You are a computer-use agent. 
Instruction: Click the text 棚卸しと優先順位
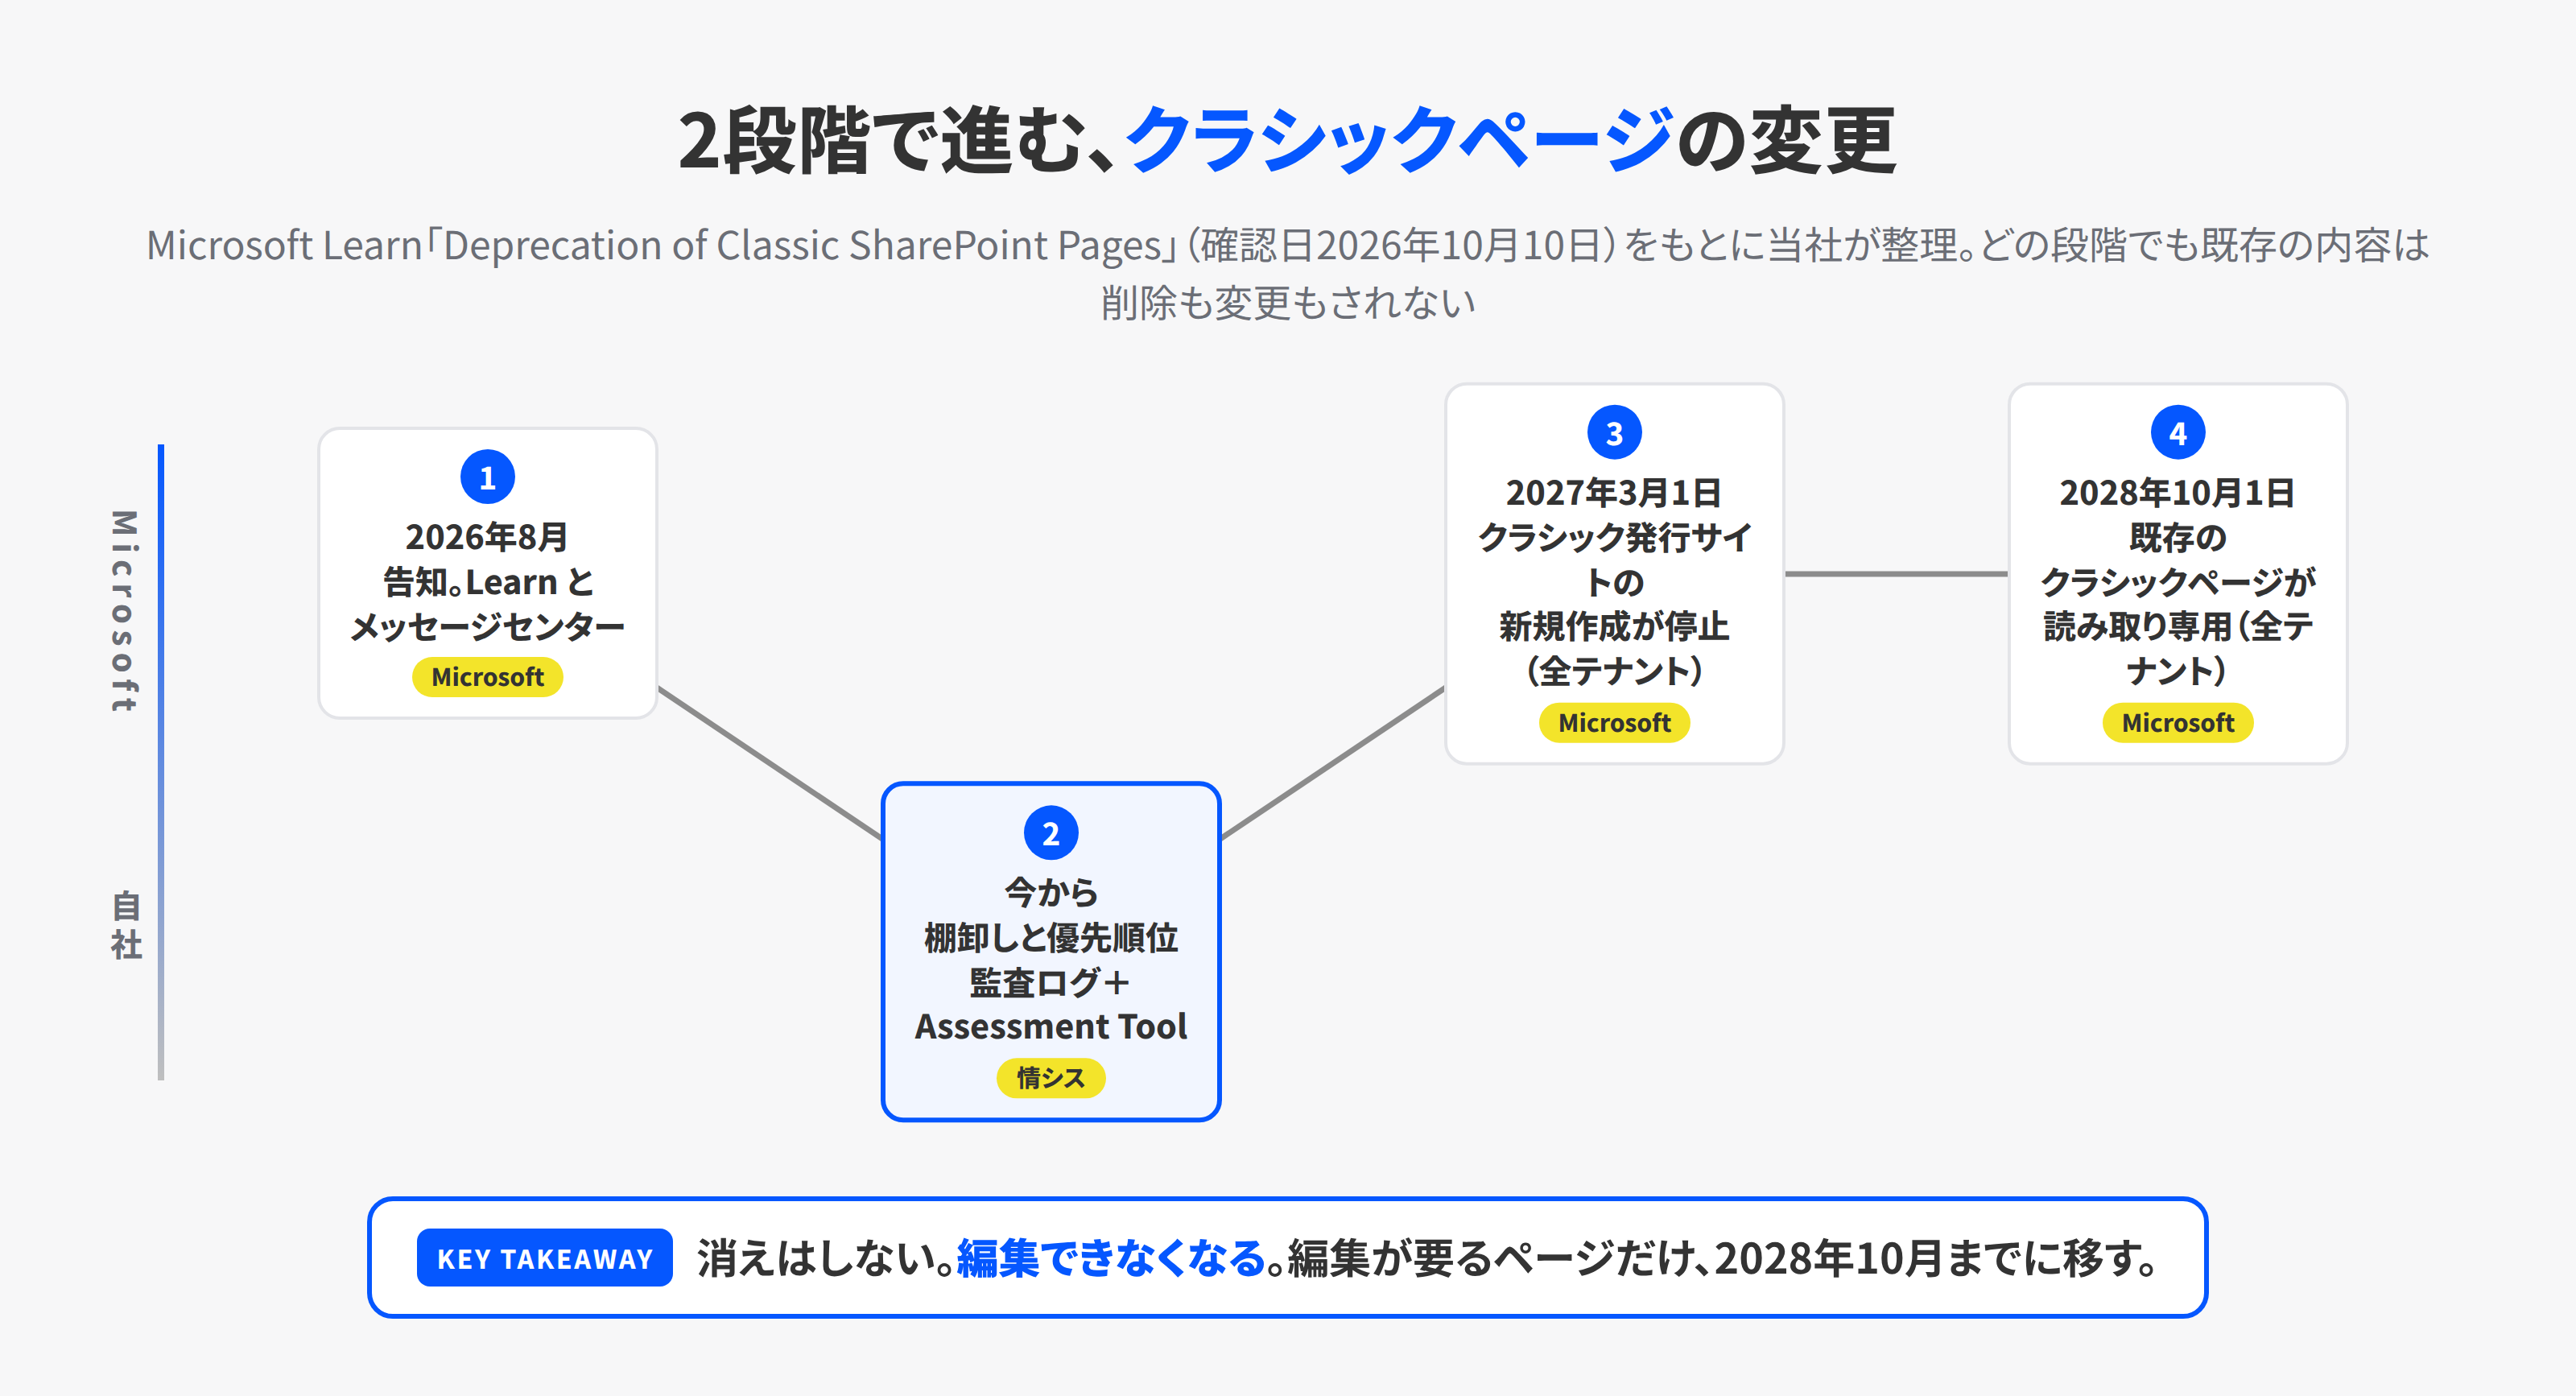click(x=1051, y=937)
